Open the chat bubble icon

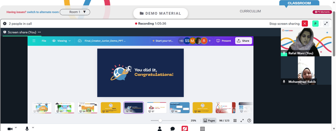(x=172, y=129)
